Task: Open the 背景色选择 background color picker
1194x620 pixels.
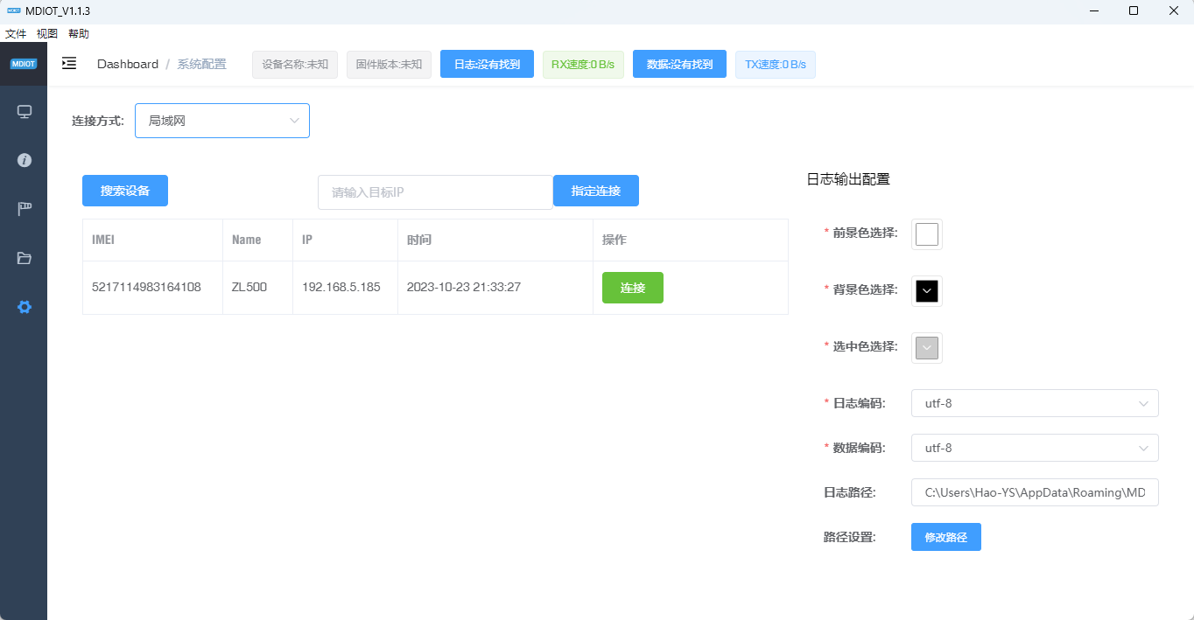Action: click(x=926, y=290)
